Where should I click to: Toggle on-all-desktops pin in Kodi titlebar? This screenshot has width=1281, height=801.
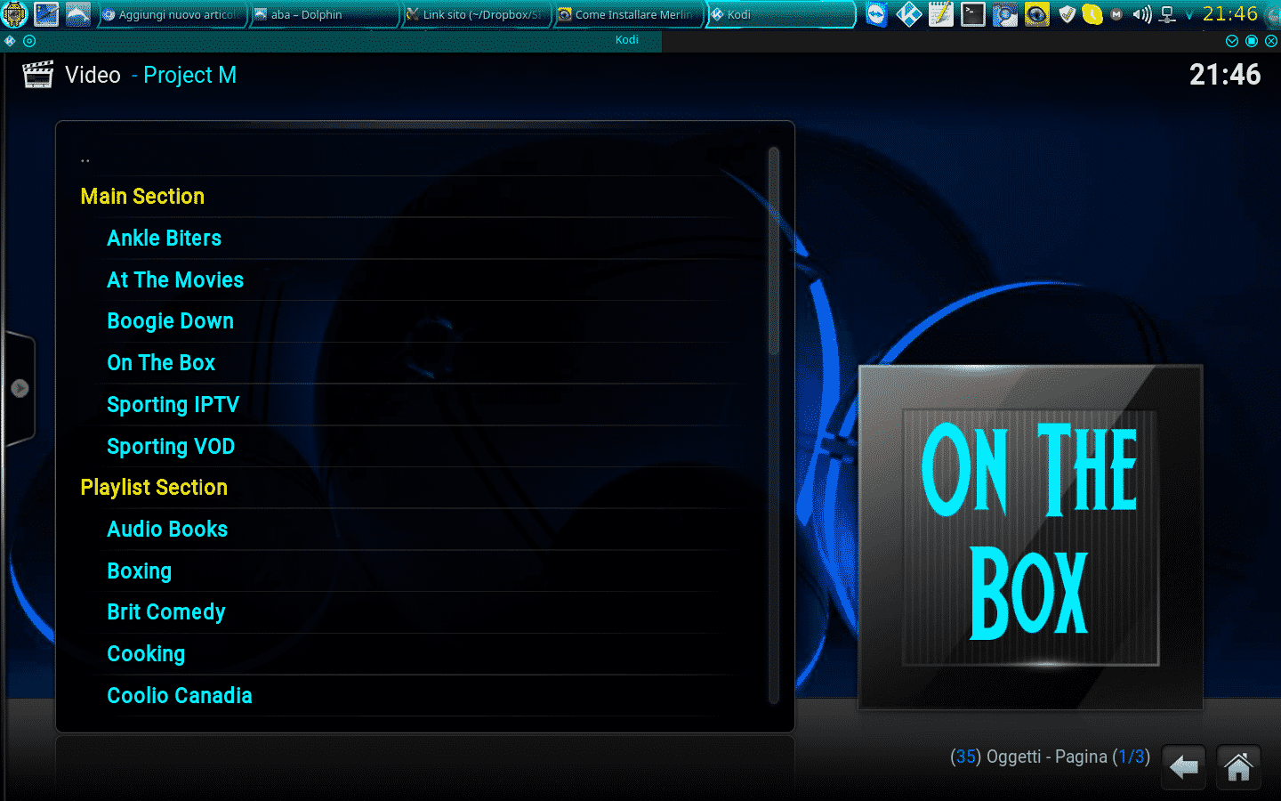29,41
